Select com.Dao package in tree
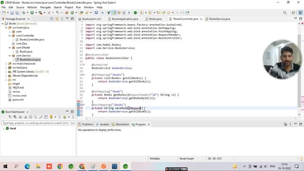Image resolution: width=304 pixels, height=171 pixels. click(21, 44)
